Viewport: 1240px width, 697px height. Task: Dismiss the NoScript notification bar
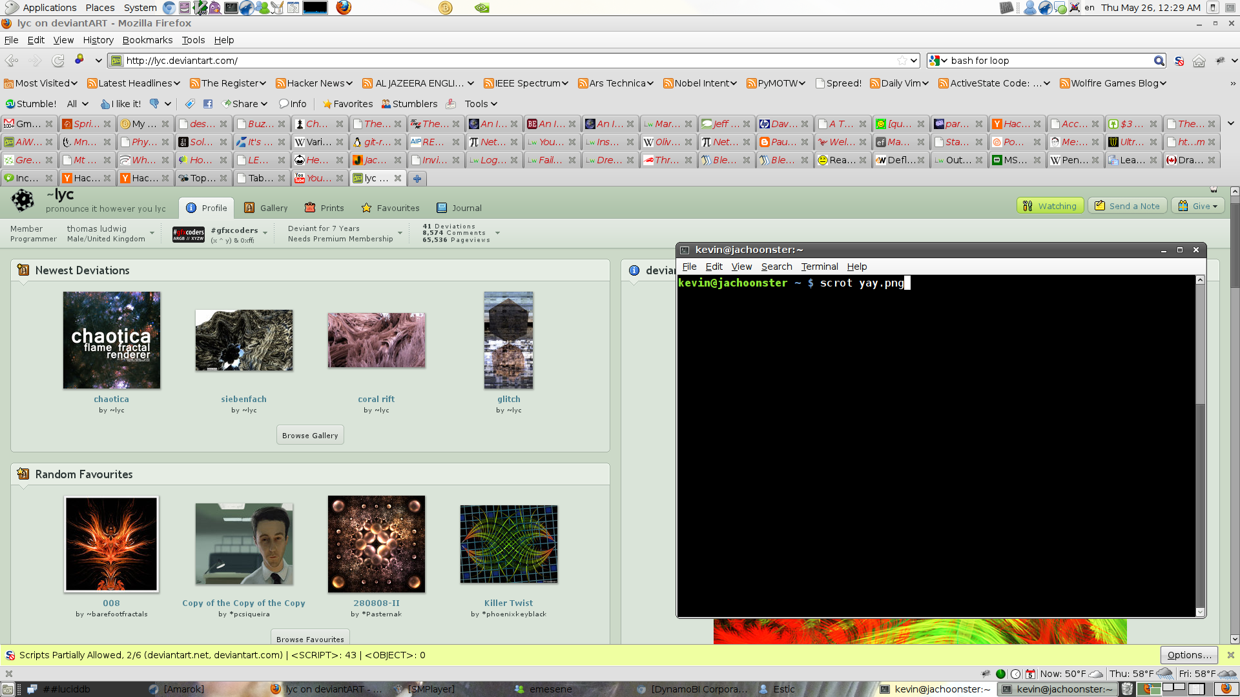(1231, 655)
